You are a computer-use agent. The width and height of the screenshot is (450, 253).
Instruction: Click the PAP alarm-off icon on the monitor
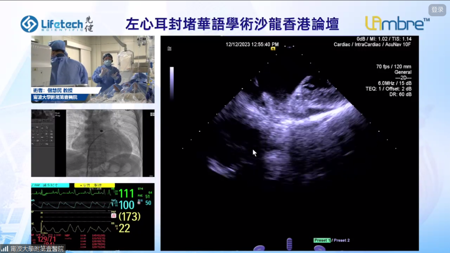tap(114, 215)
